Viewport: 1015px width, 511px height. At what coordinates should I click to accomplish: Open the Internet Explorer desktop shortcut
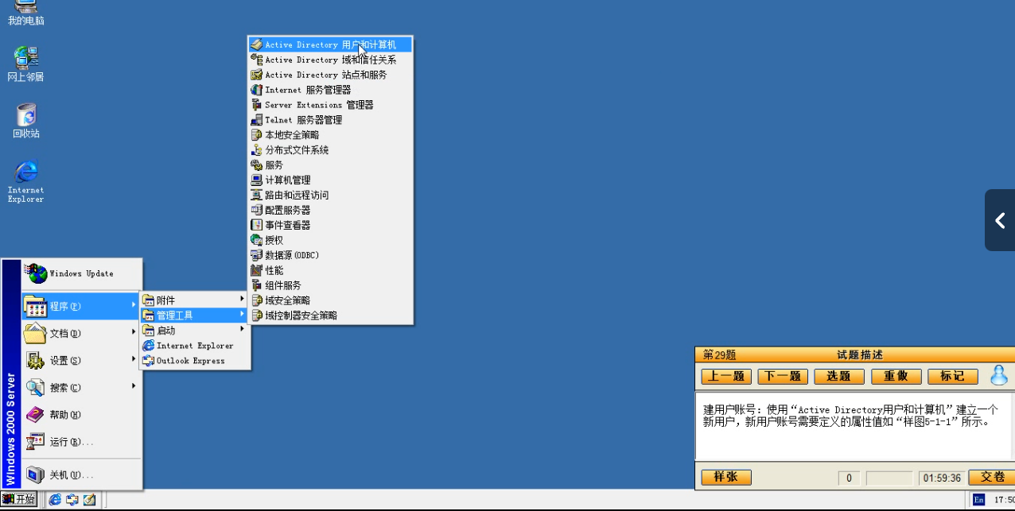tap(25, 180)
